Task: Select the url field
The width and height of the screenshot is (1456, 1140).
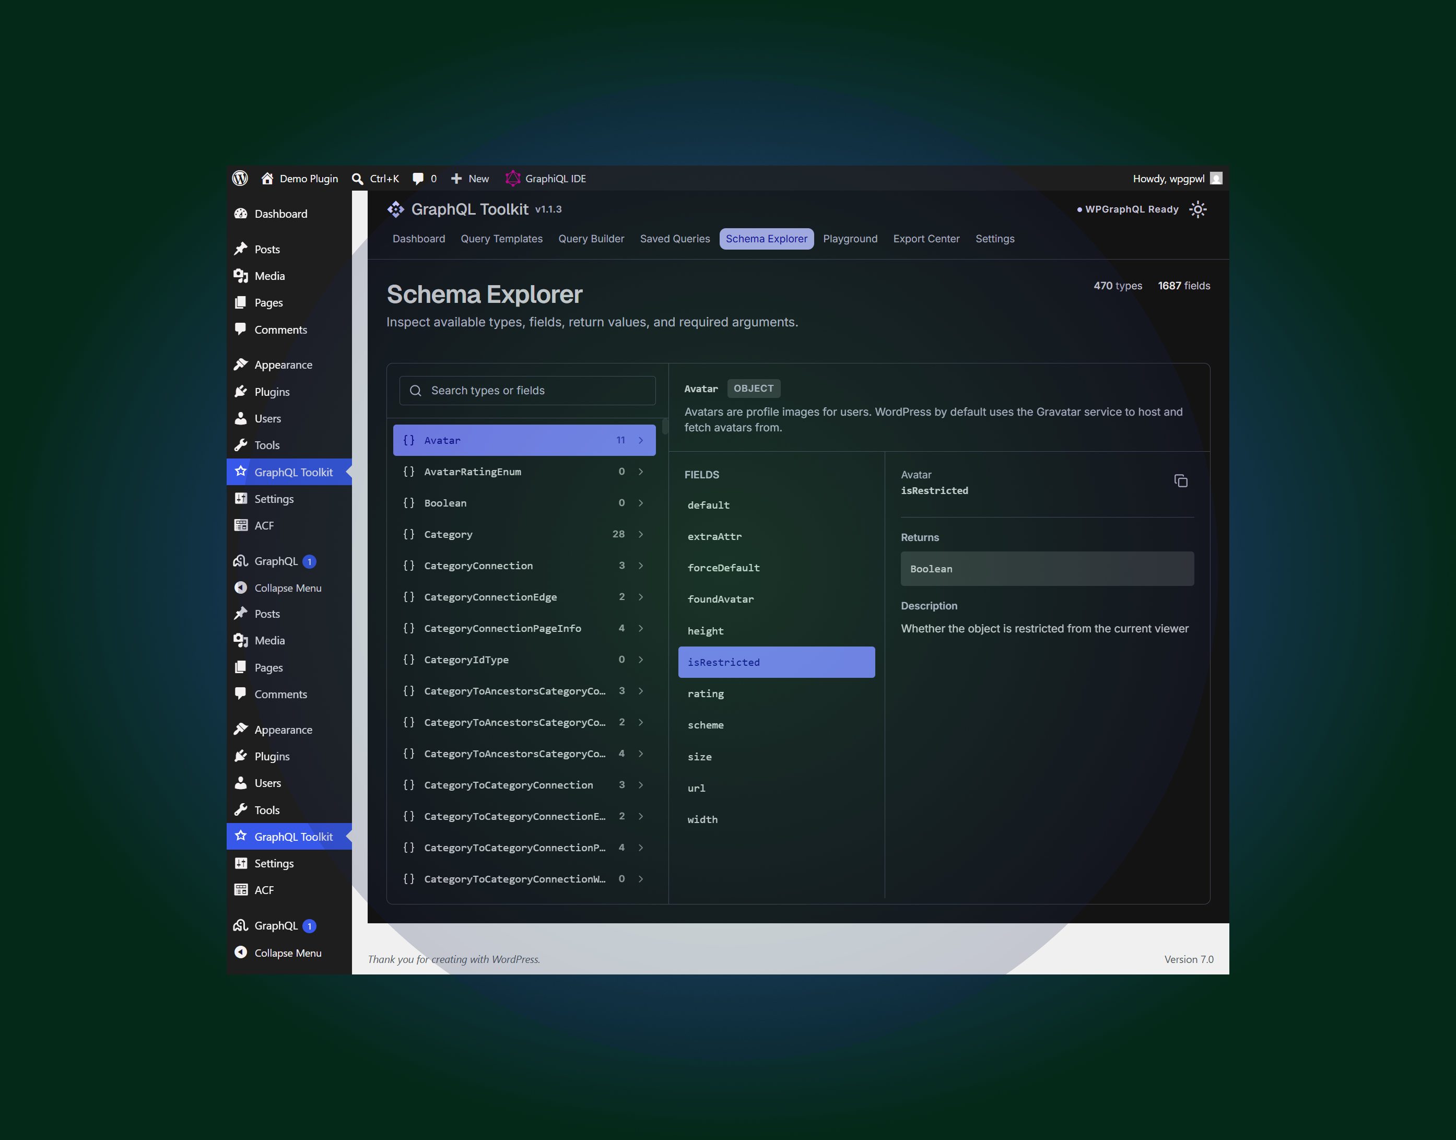Action: tap(777, 788)
